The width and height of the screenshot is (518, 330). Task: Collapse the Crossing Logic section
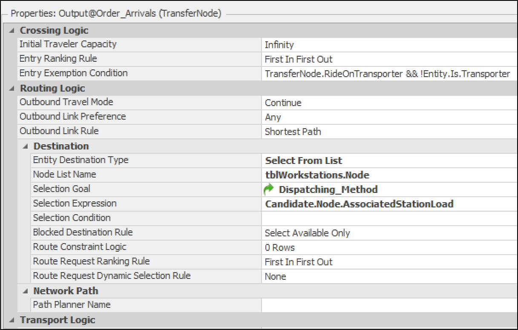coord(12,31)
